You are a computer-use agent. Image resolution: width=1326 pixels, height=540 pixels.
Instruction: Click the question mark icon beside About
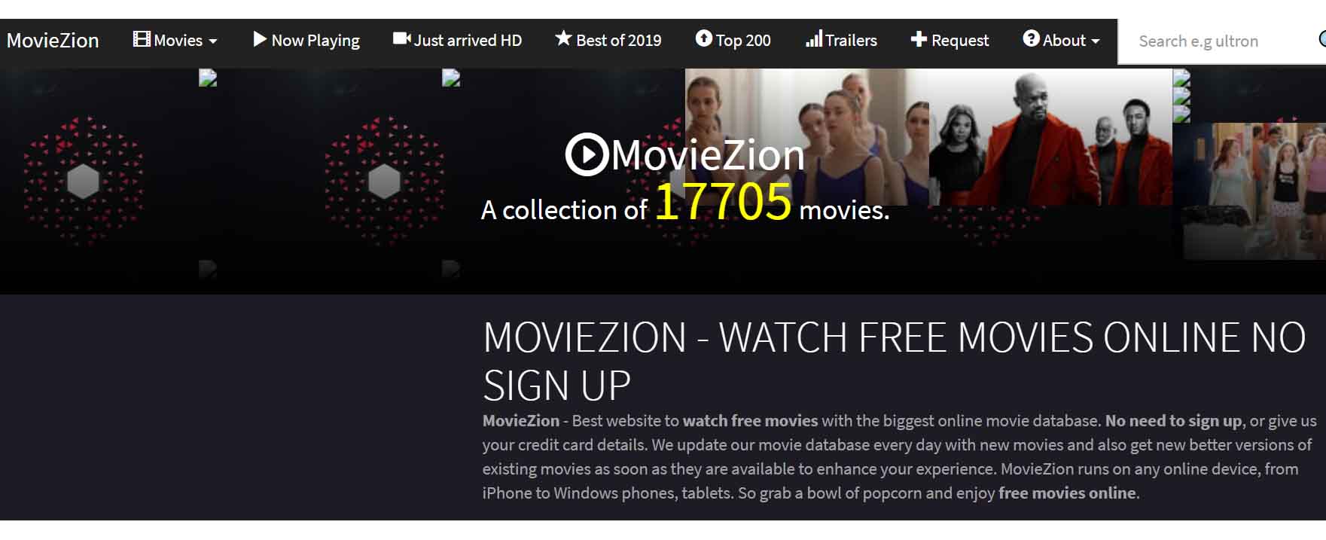tap(1031, 38)
